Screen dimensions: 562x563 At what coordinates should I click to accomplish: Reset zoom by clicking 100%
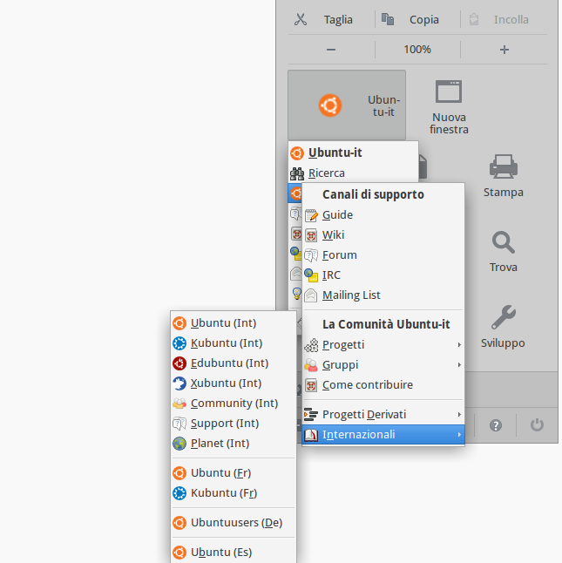tap(417, 50)
